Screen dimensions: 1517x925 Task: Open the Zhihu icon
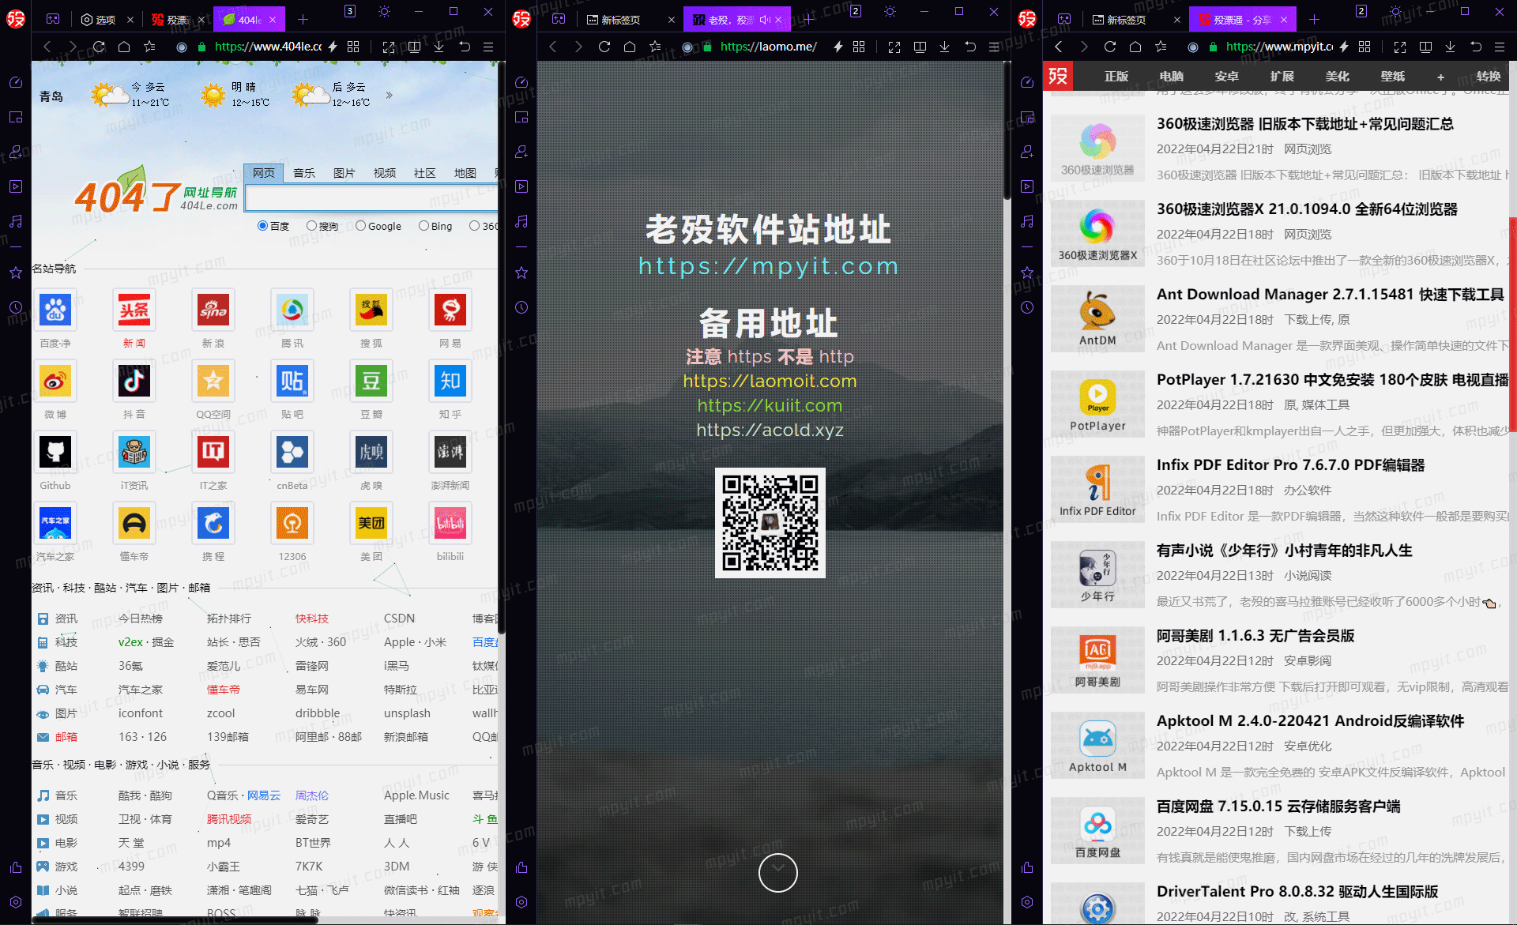450,381
